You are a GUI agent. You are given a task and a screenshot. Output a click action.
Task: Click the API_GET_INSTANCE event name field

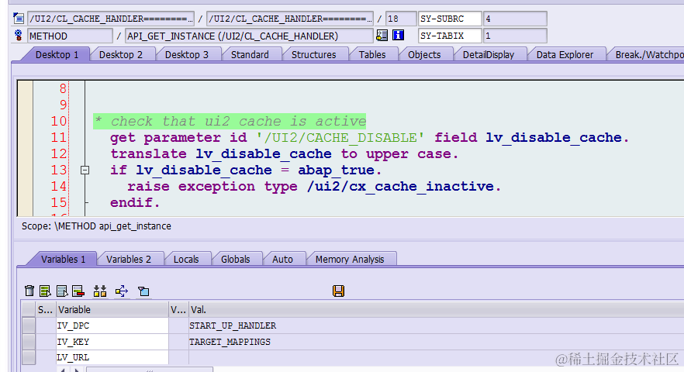pyautogui.click(x=249, y=36)
